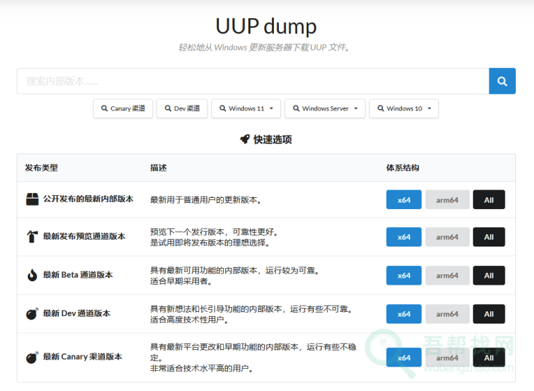Click the UUP dump page title
Viewport: 534px width, 391px height.
[x=266, y=26]
